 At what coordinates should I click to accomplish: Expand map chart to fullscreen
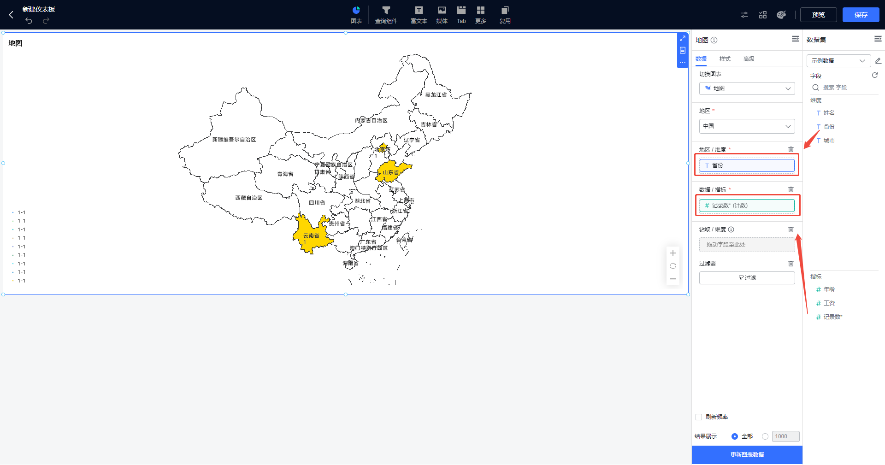[x=683, y=38]
